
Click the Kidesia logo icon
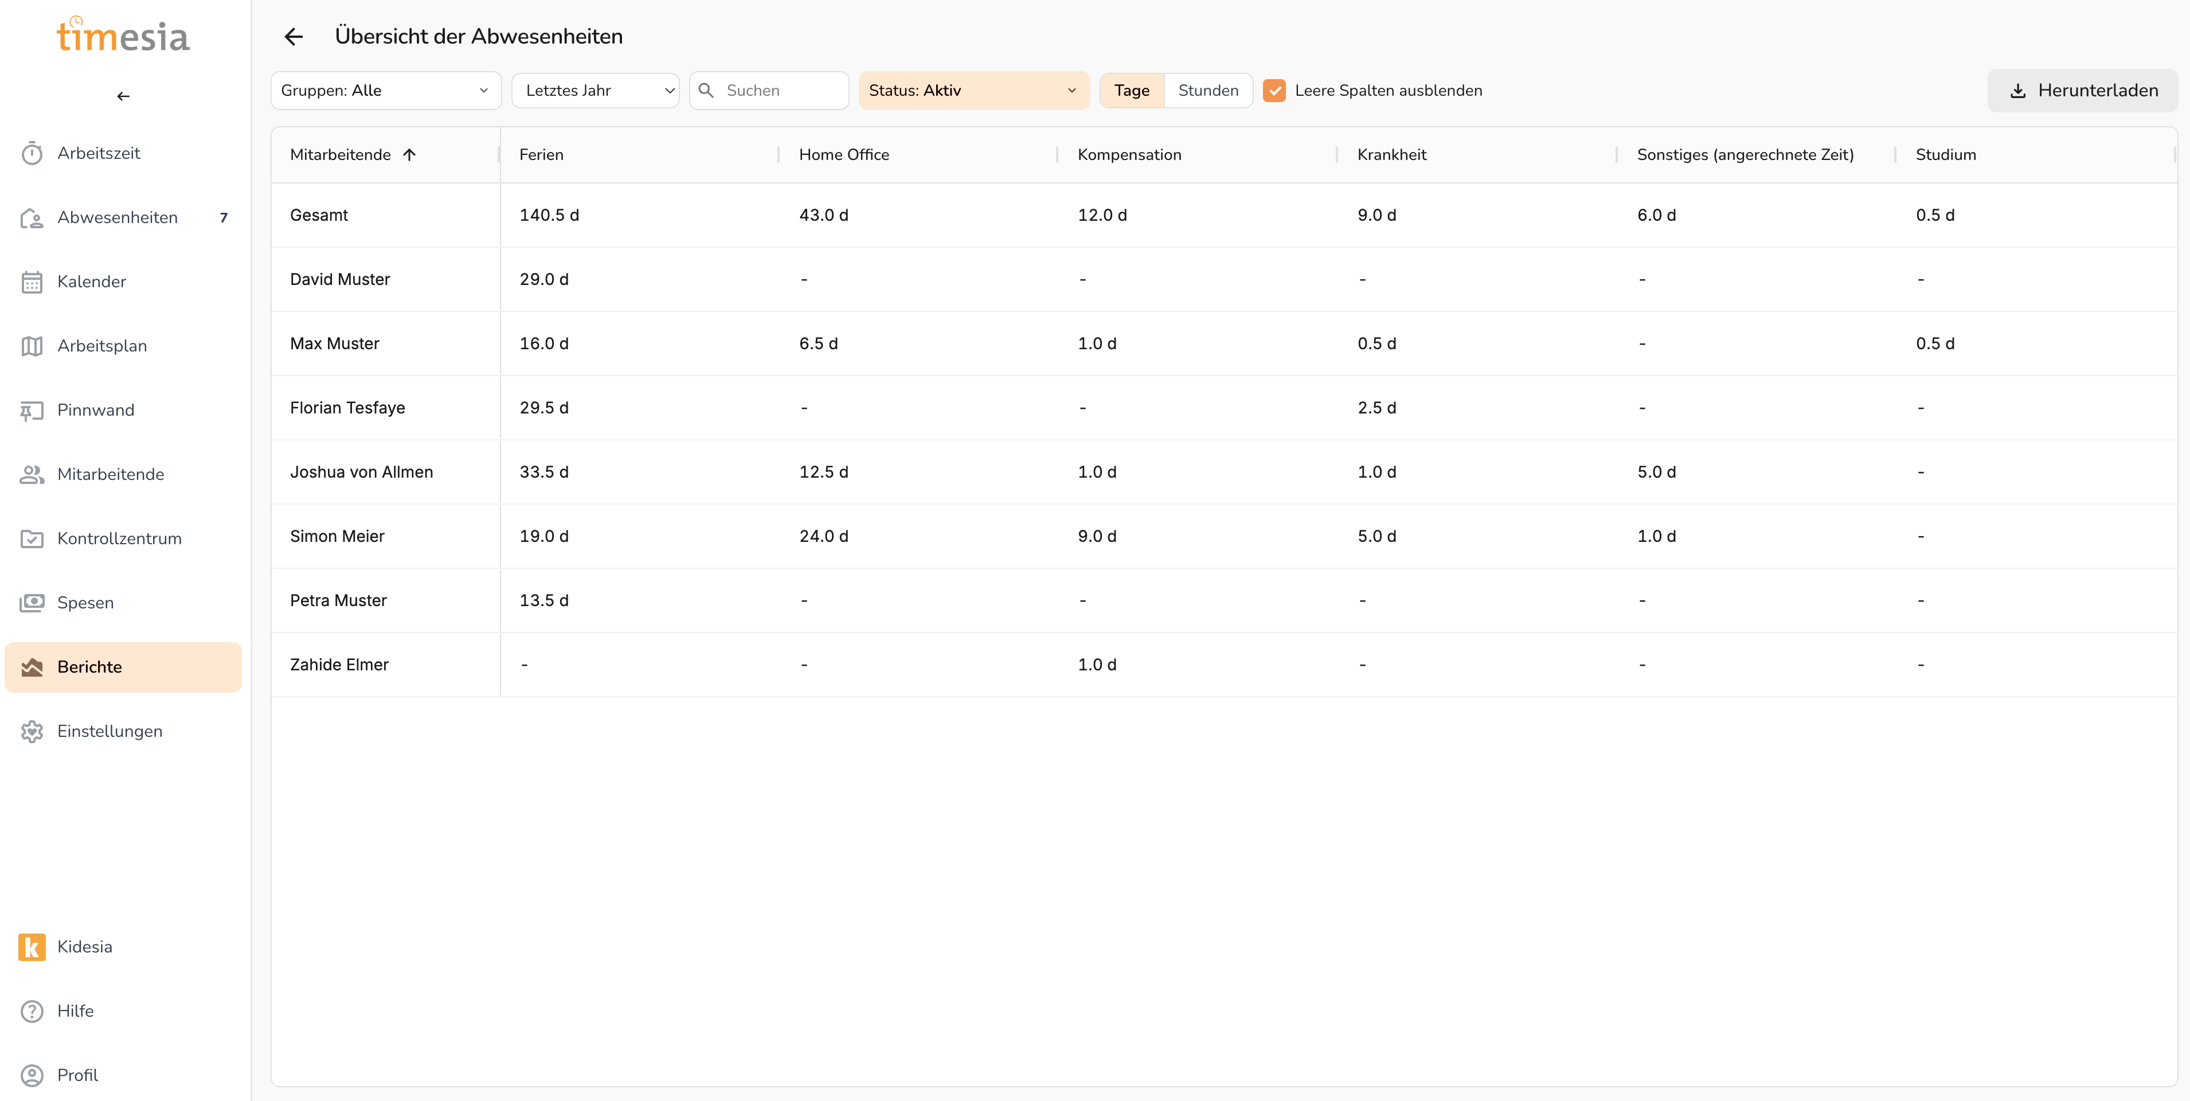pos(32,947)
